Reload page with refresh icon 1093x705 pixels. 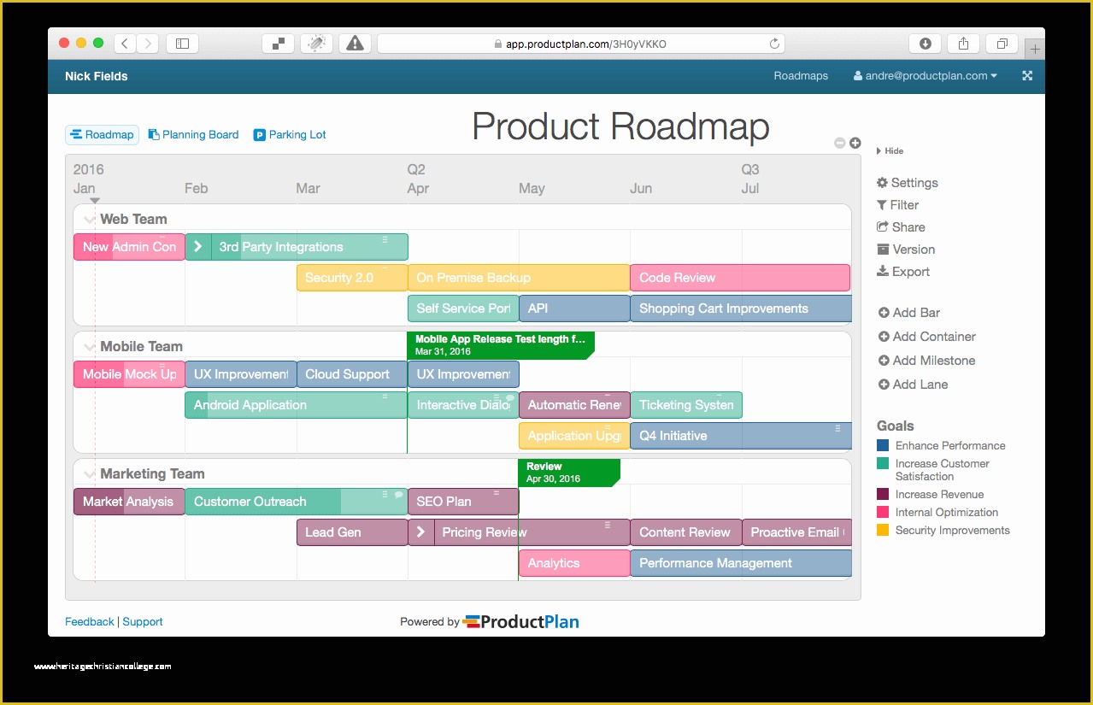coord(774,44)
